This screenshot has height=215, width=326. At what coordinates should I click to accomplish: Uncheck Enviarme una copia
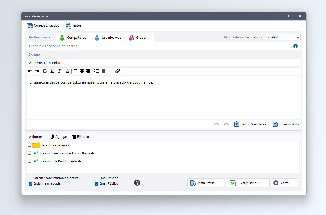(31, 184)
